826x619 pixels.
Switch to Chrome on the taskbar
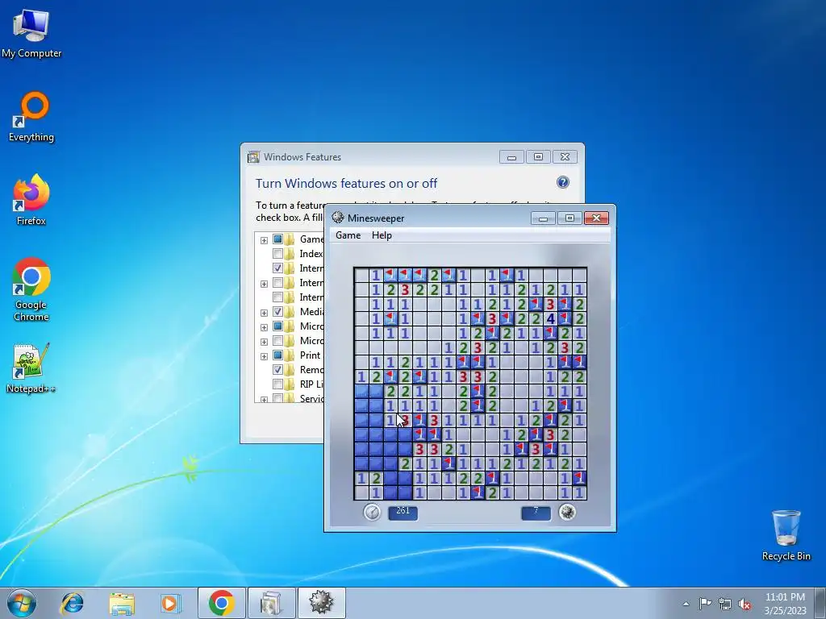(x=221, y=603)
